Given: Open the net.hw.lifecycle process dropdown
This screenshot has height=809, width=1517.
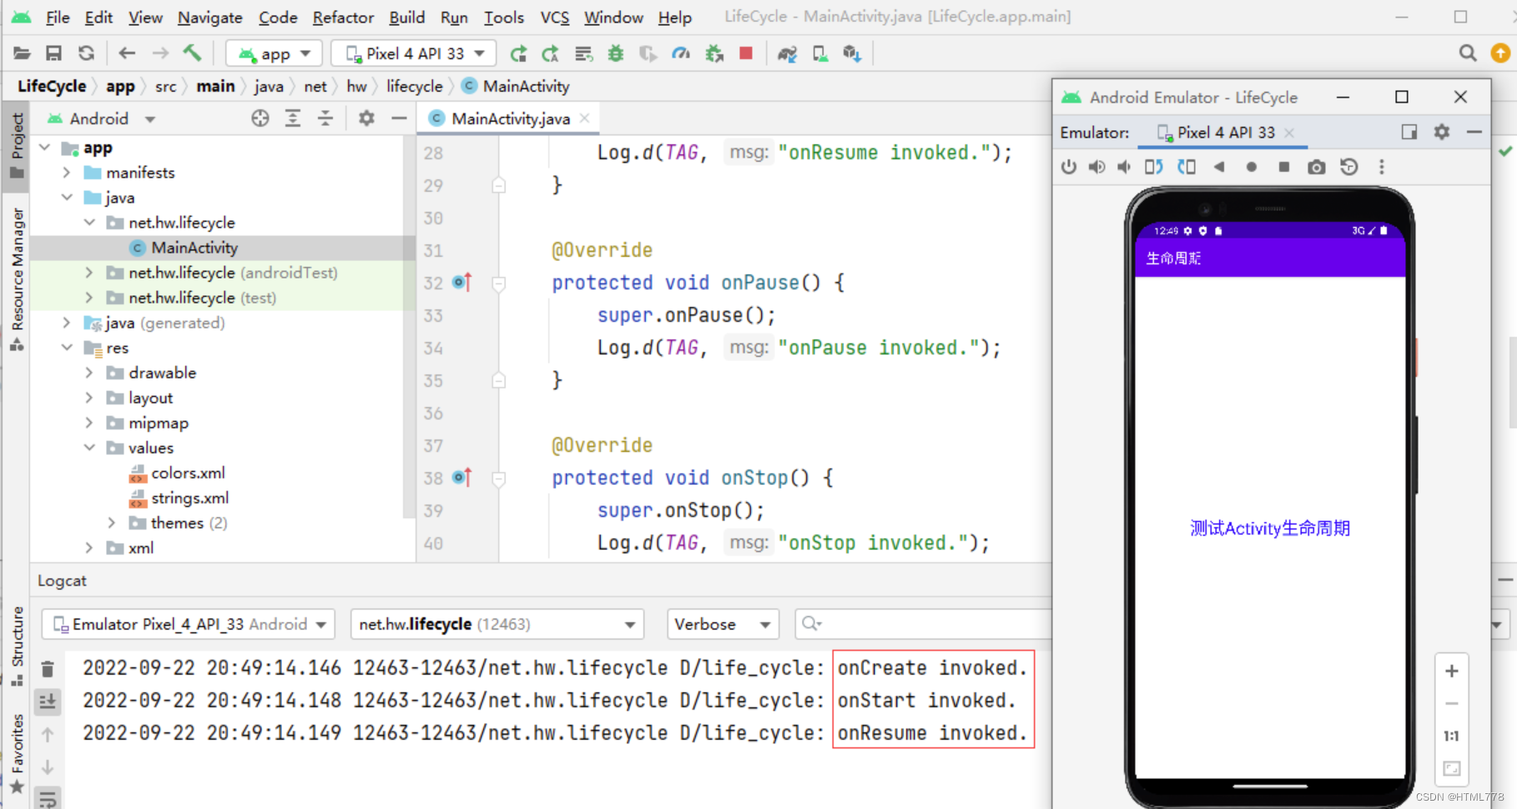Looking at the screenshot, I should coord(497,624).
